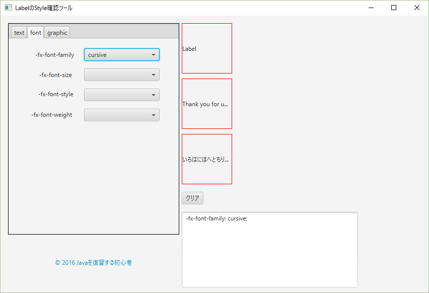Open the -fx-font-size dropdown
429x293 pixels.
121,75
